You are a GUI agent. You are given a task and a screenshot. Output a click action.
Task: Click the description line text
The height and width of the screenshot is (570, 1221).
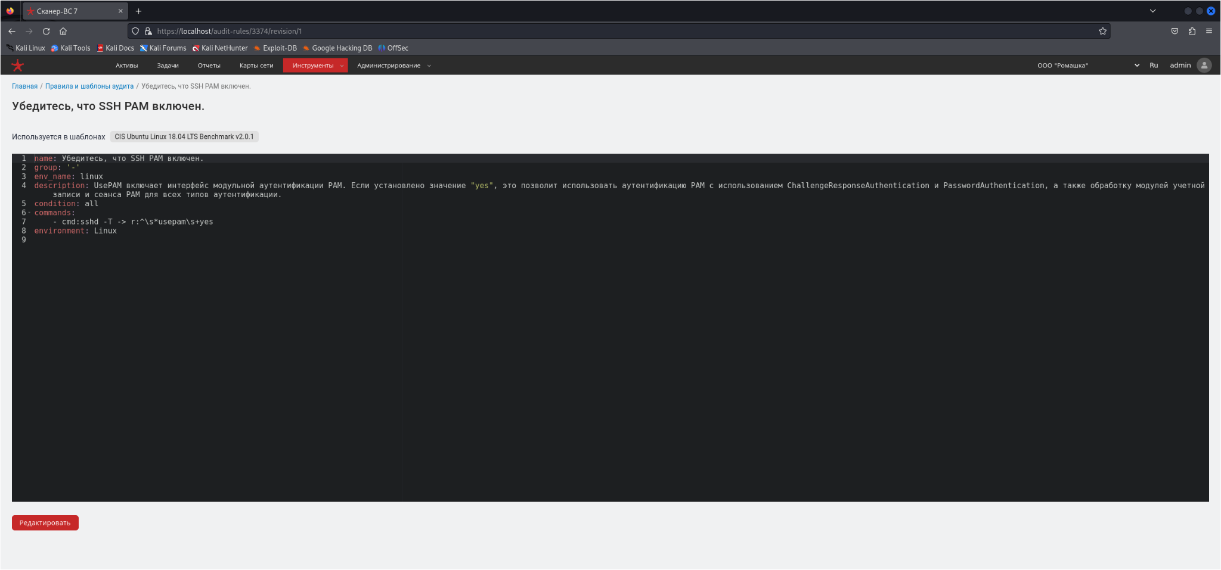click(619, 190)
